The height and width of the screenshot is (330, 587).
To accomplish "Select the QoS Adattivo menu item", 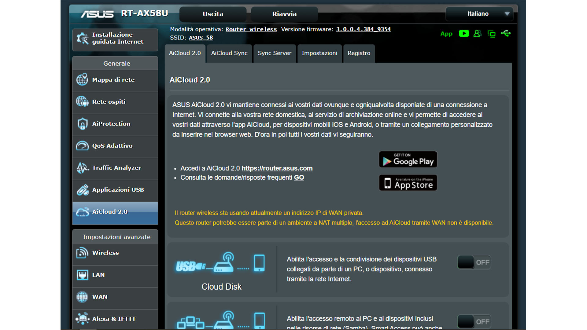I will [115, 146].
